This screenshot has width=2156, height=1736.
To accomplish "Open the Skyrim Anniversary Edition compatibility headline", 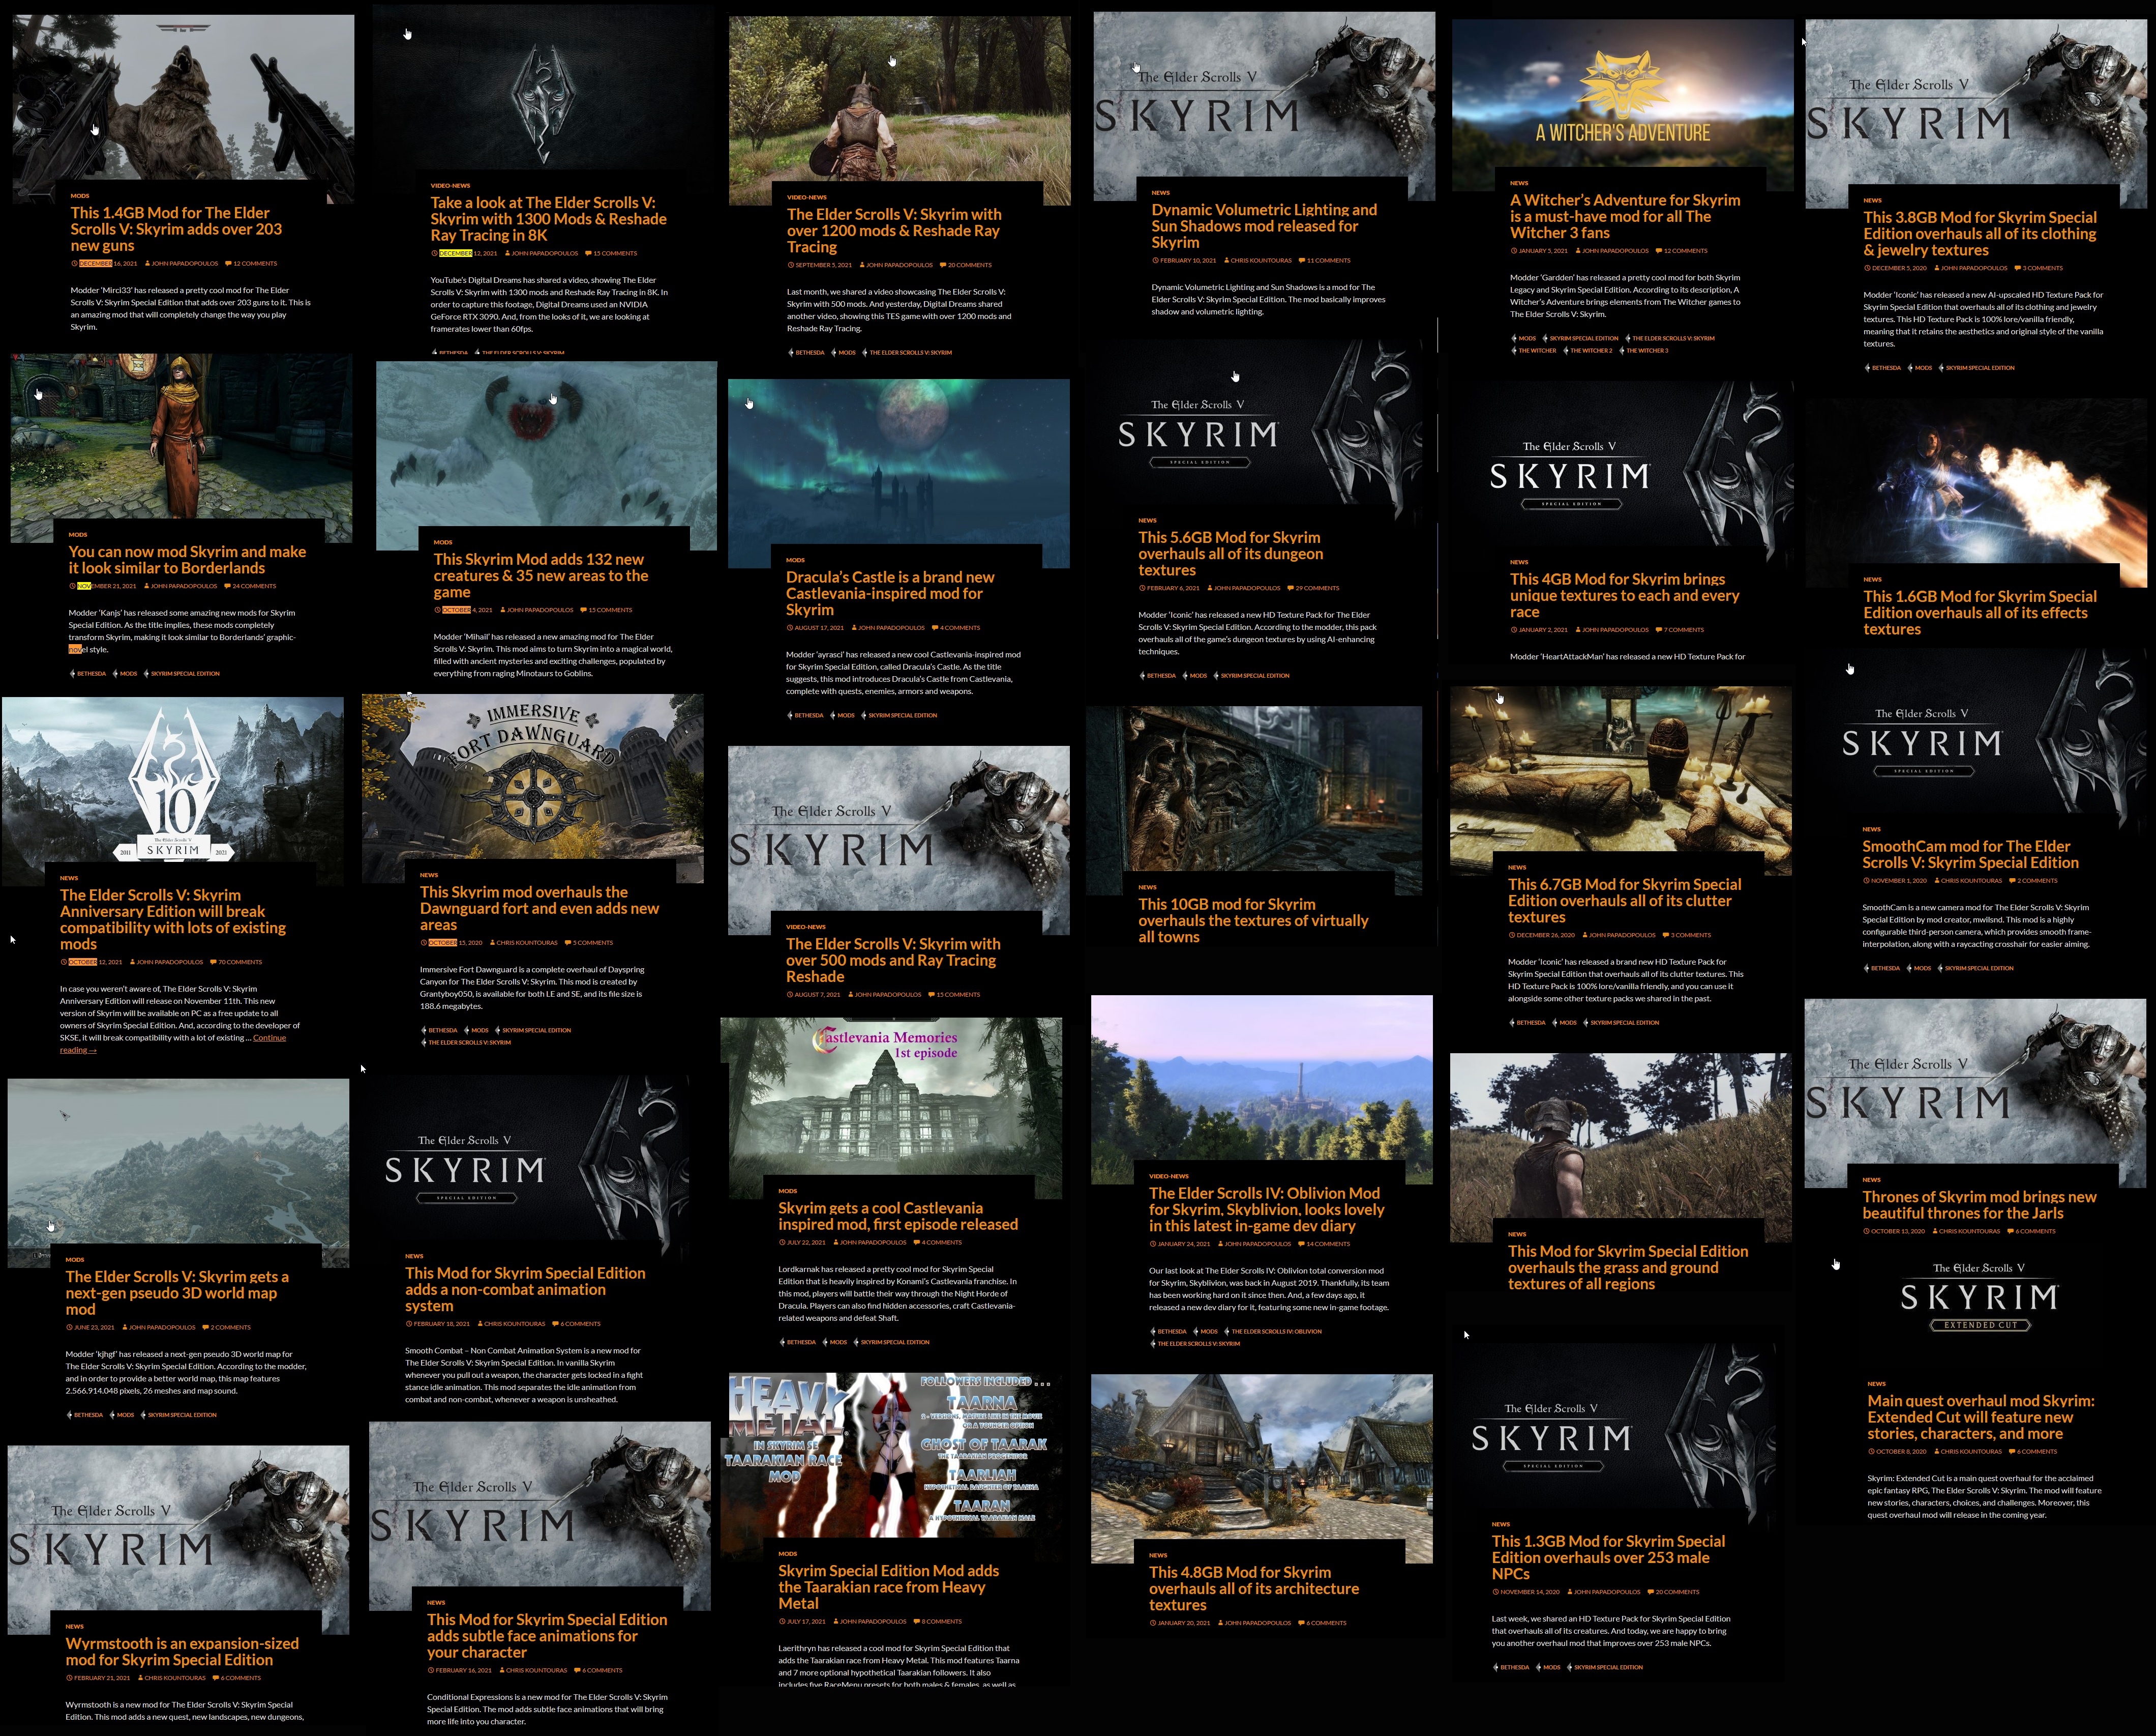I will tap(172, 919).
